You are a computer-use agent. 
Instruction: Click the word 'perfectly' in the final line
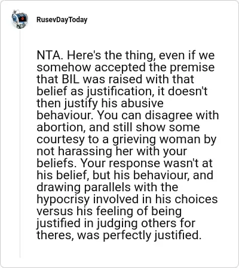(127, 236)
